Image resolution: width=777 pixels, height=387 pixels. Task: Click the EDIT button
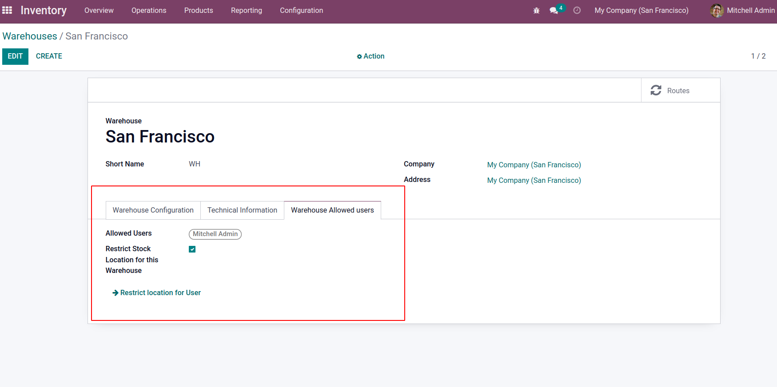[x=15, y=56]
